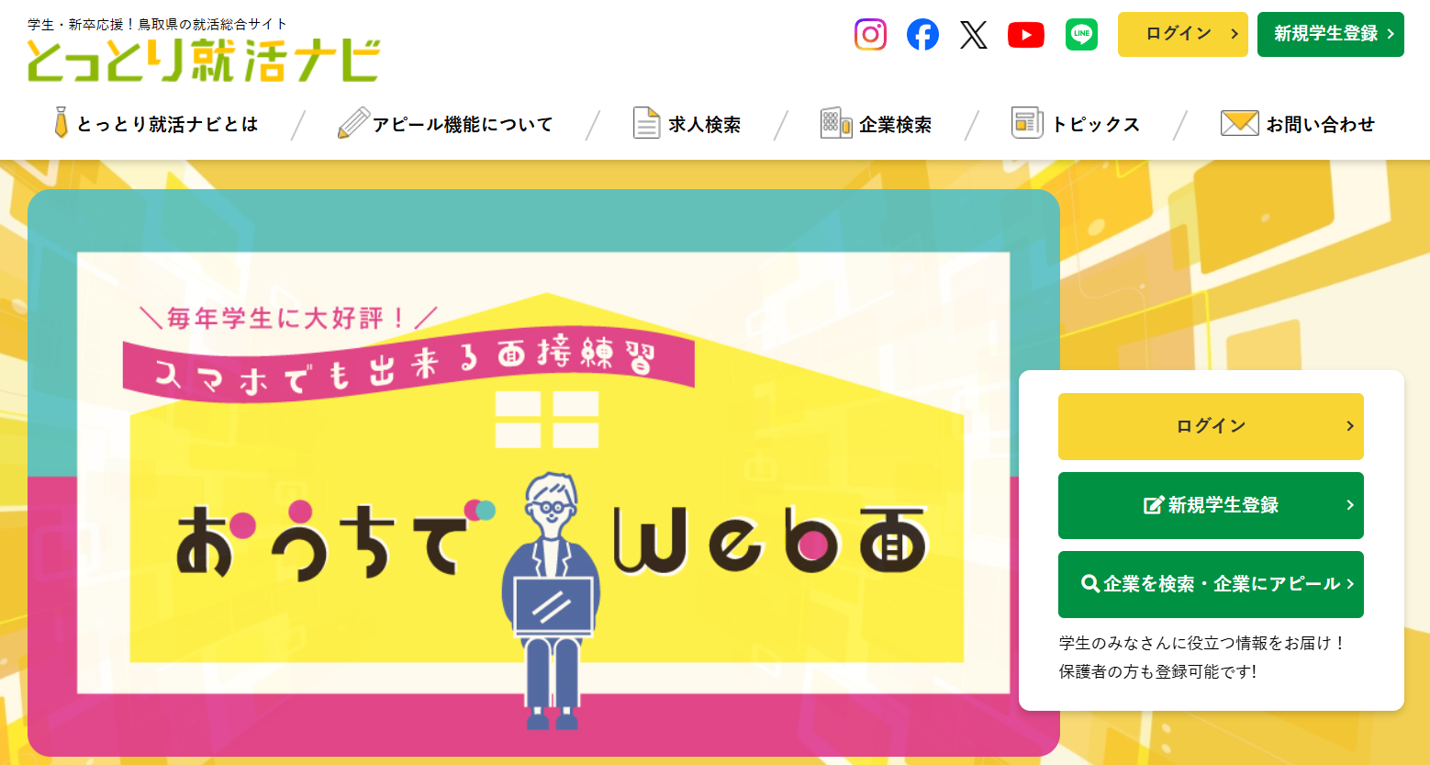Open the YouTube icon link

[x=1026, y=35]
